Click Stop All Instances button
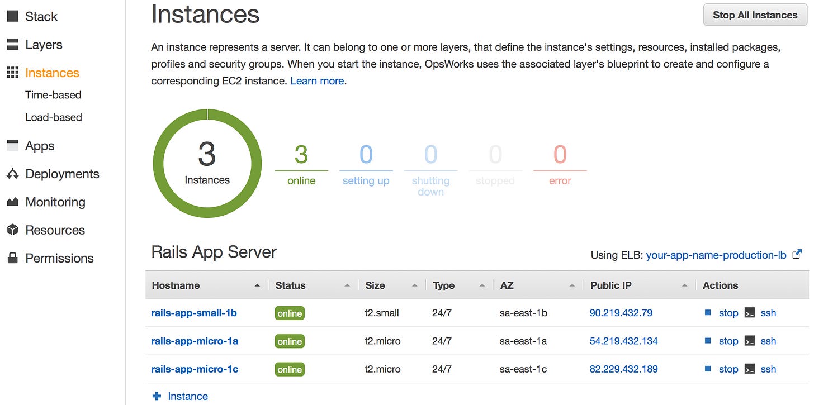The height and width of the screenshot is (405, 814). point(755,15)
